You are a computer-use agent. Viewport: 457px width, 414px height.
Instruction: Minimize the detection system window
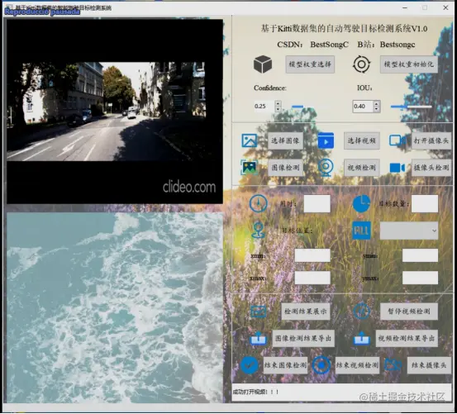tap(405, 8)
